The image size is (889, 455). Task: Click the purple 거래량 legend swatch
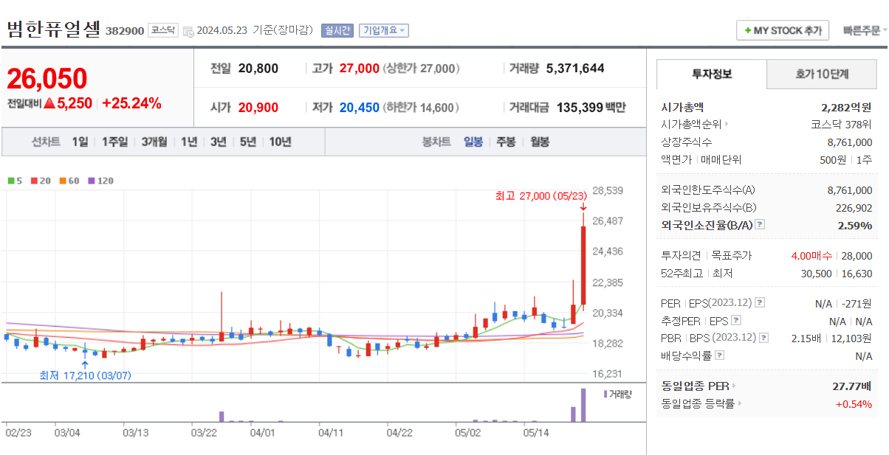click(x=605, y=395)
